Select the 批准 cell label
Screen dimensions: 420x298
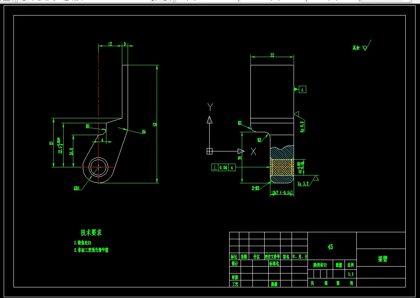pyautogui.click(x=274, y=284)
